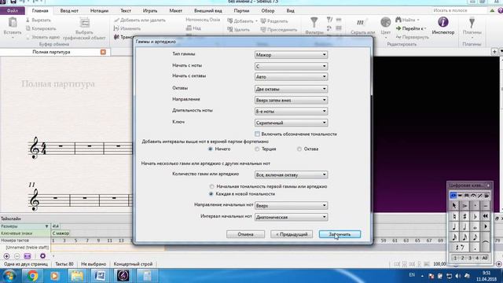503x283 pixels.
Task: Select Каждая в новой тональности option
Action: (211, 194)
